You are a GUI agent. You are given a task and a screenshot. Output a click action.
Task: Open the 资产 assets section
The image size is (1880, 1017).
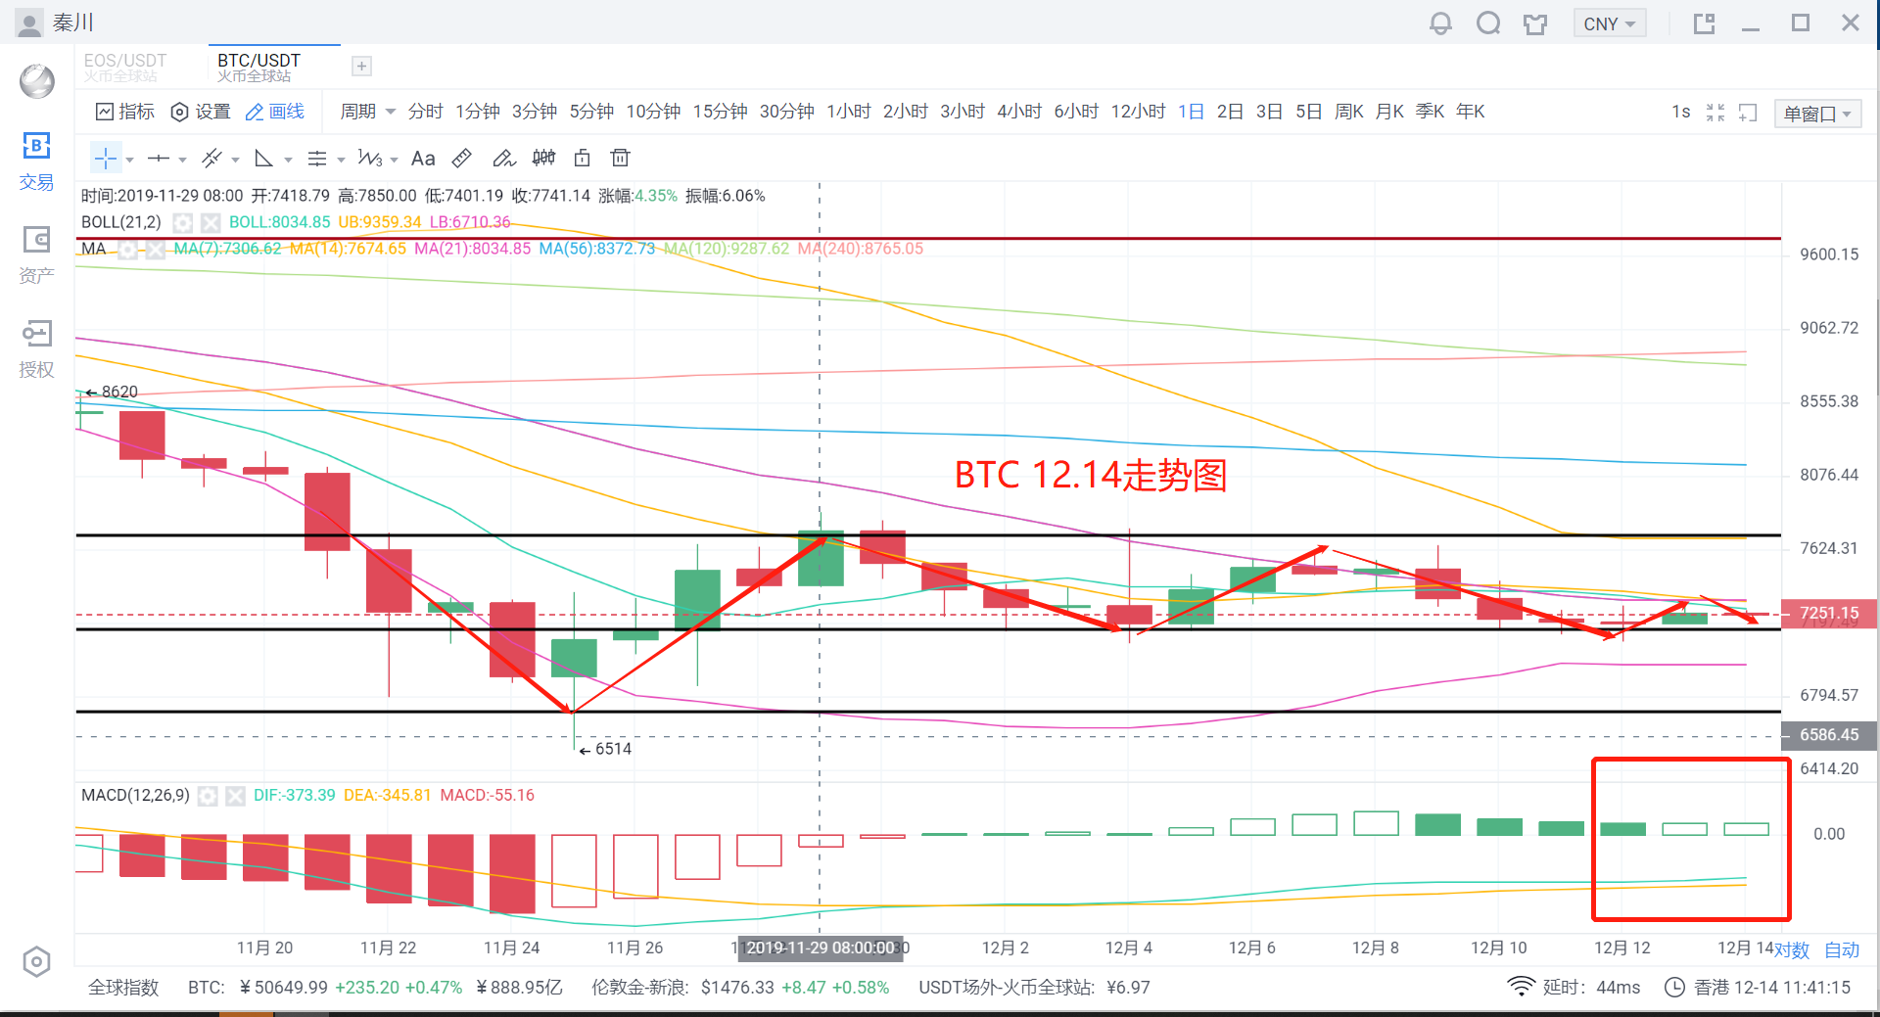[x=36, y=254]
